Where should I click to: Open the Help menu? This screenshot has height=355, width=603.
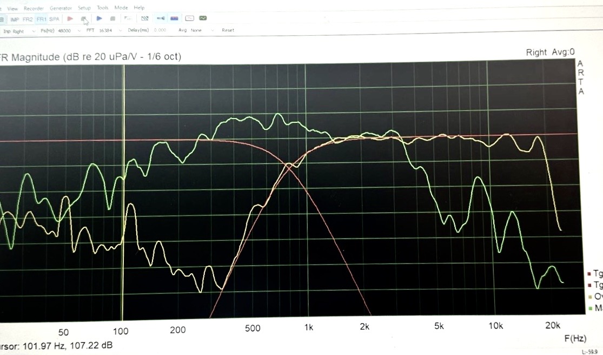click(x=139, y=8)
